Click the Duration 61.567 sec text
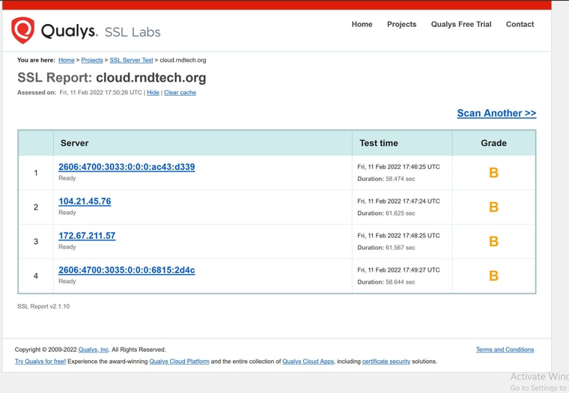569x393 pixels. tap(386, 248)
